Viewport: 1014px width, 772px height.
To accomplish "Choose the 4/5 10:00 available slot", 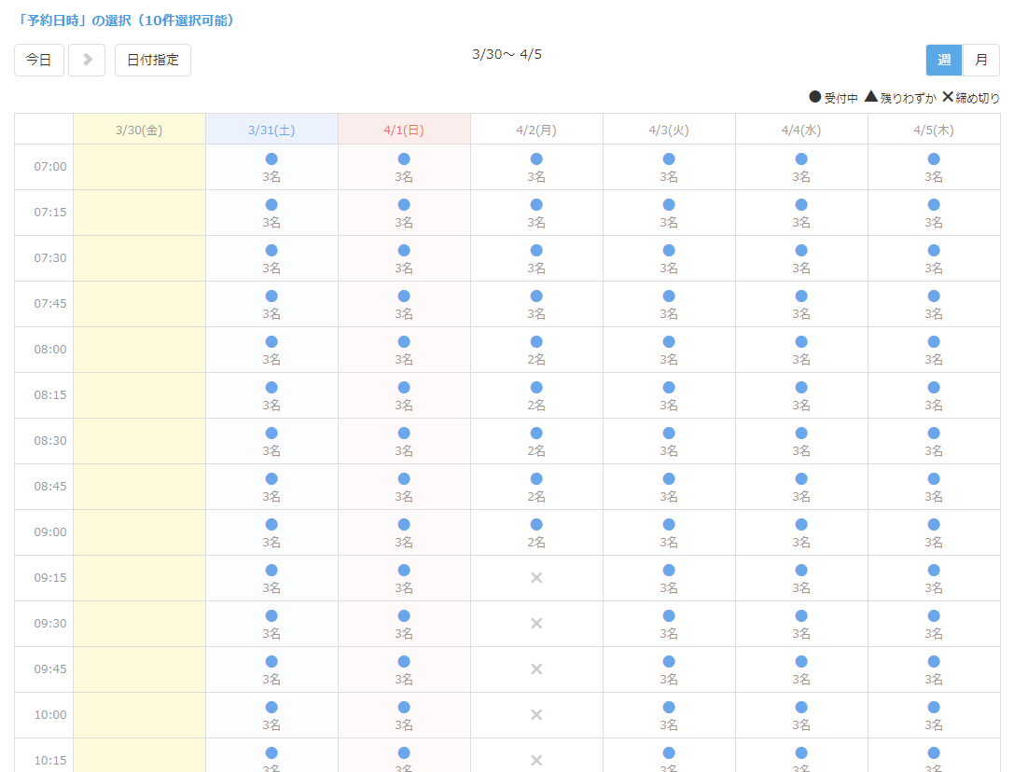I will coord(934,715).
